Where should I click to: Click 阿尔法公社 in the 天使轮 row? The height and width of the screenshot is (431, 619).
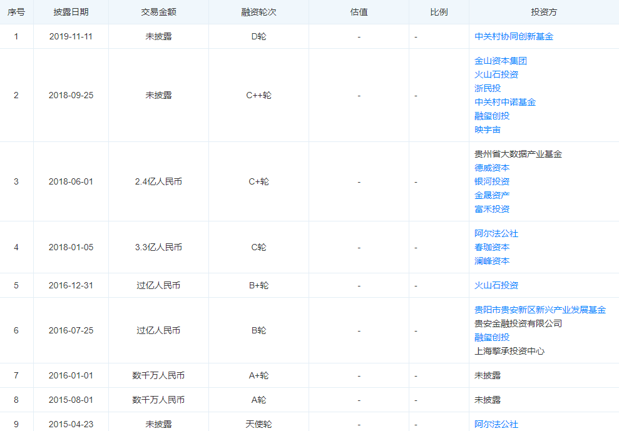click(496, 424)
